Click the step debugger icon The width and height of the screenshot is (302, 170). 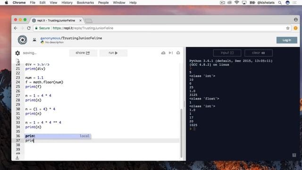(x=171, y=53)
